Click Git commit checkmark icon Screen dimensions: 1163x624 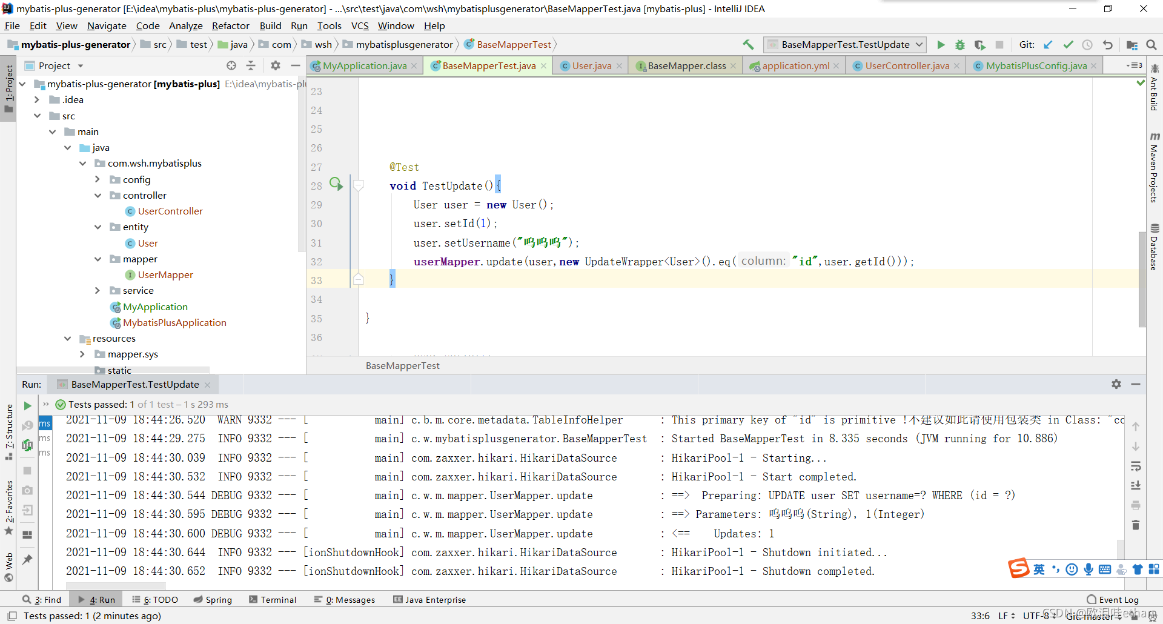[1068, 44]
